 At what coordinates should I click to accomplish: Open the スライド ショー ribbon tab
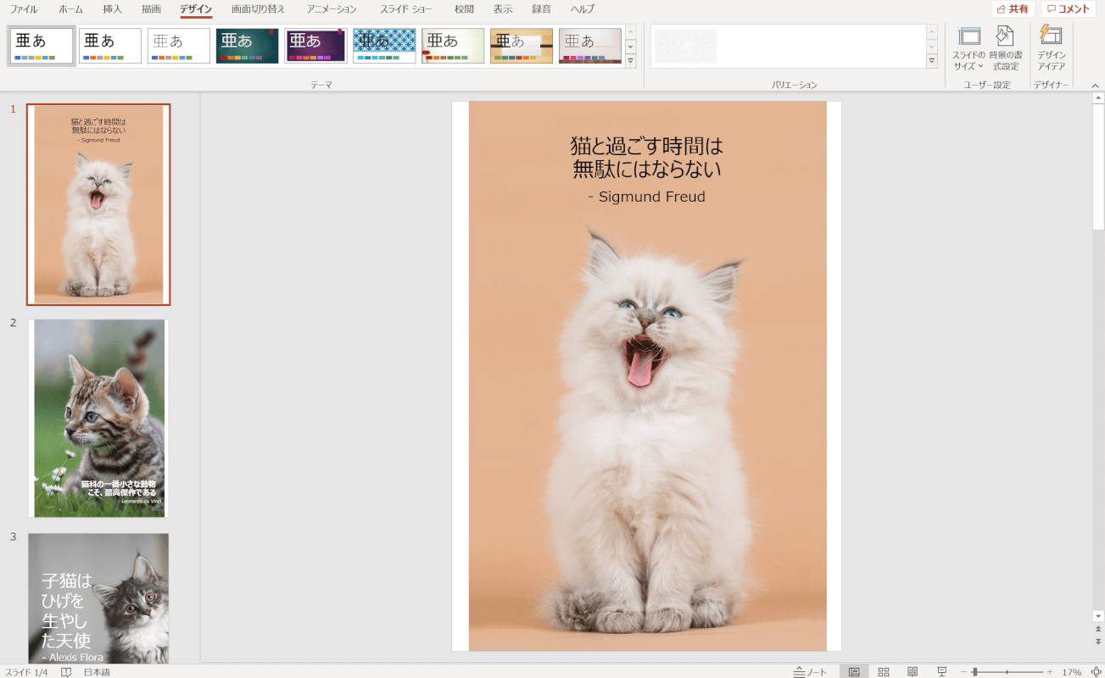(x=406, y=9)
